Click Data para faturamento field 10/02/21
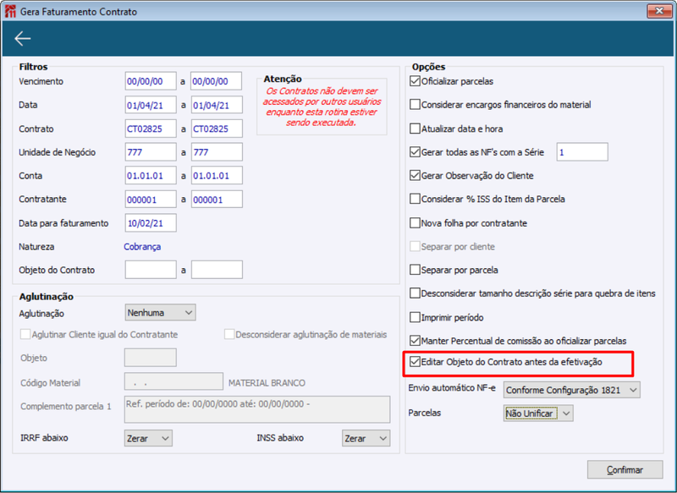The image size is (677, 493). coord(151,223)
